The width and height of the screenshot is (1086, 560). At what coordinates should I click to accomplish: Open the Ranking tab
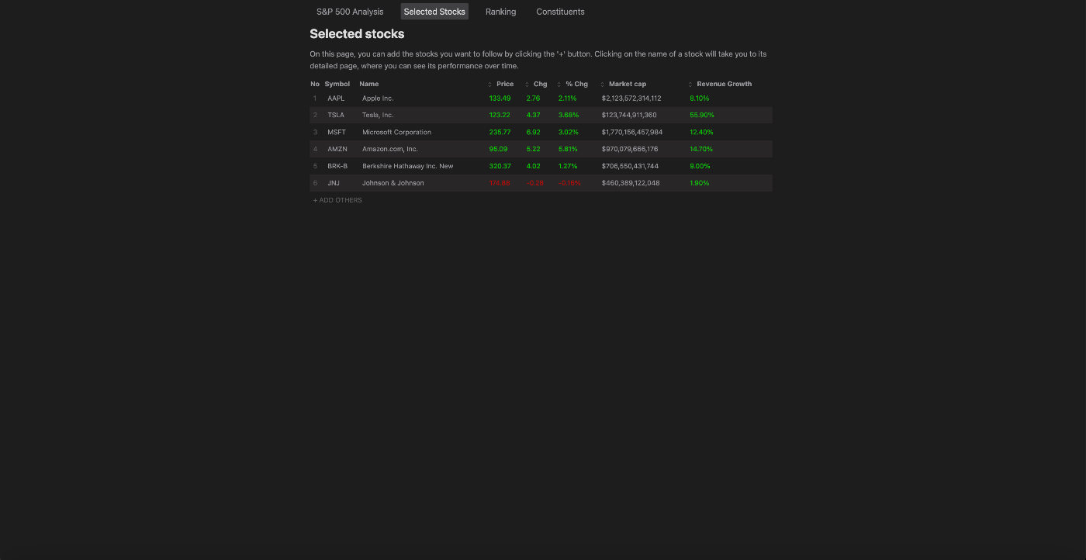500,12
